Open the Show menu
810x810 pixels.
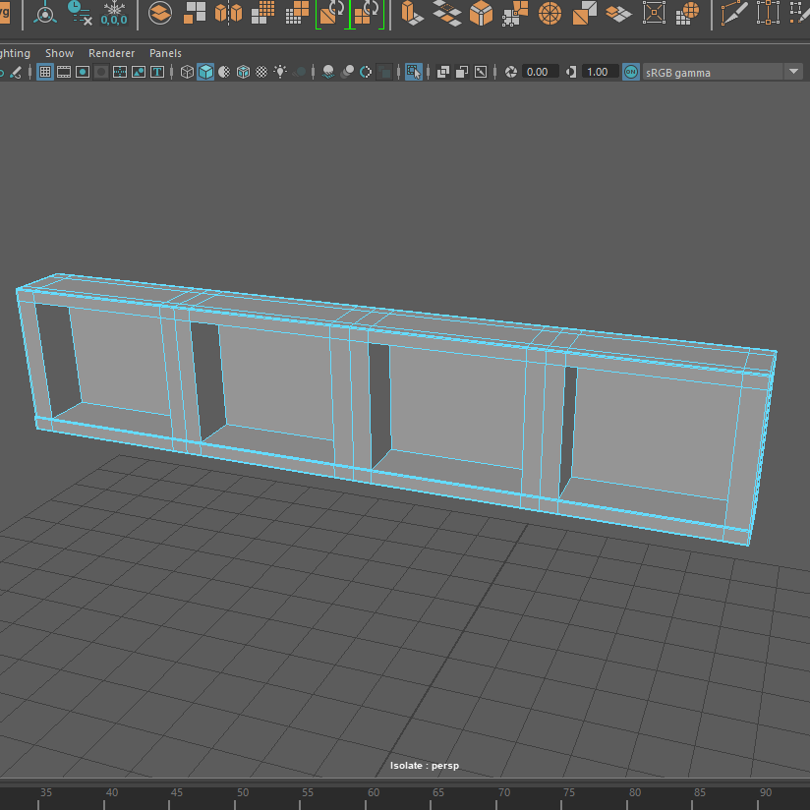tap(59, 53)
